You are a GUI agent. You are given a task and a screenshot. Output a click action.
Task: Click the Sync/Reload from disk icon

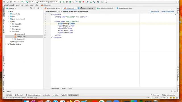click(11, 2)
